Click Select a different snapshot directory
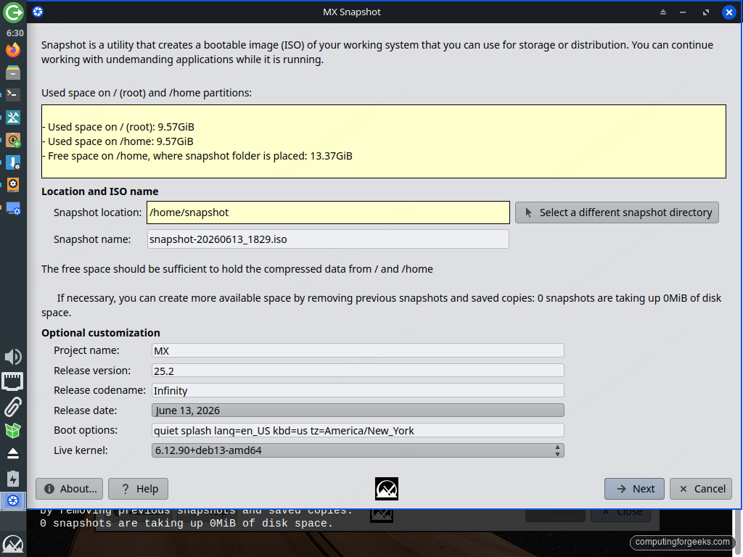Viewport: 743px width, 557px height. pyautogui.click(x=617, y=213)
